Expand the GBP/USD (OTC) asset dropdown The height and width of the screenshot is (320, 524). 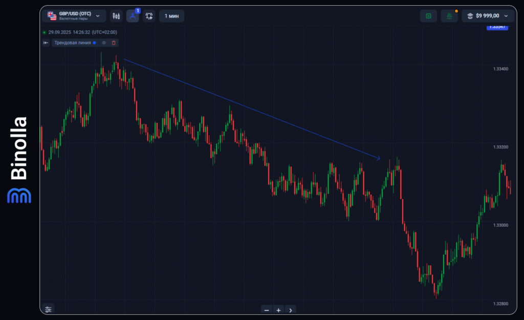point(98,16)
